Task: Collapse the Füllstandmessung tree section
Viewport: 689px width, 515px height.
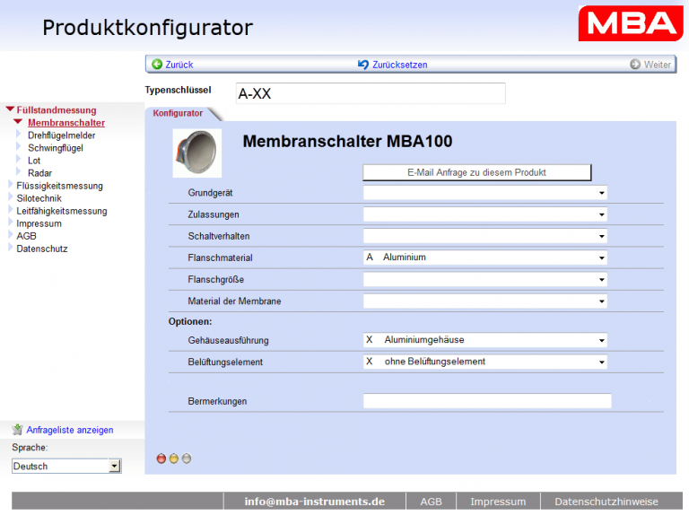Action: [10, 109]
